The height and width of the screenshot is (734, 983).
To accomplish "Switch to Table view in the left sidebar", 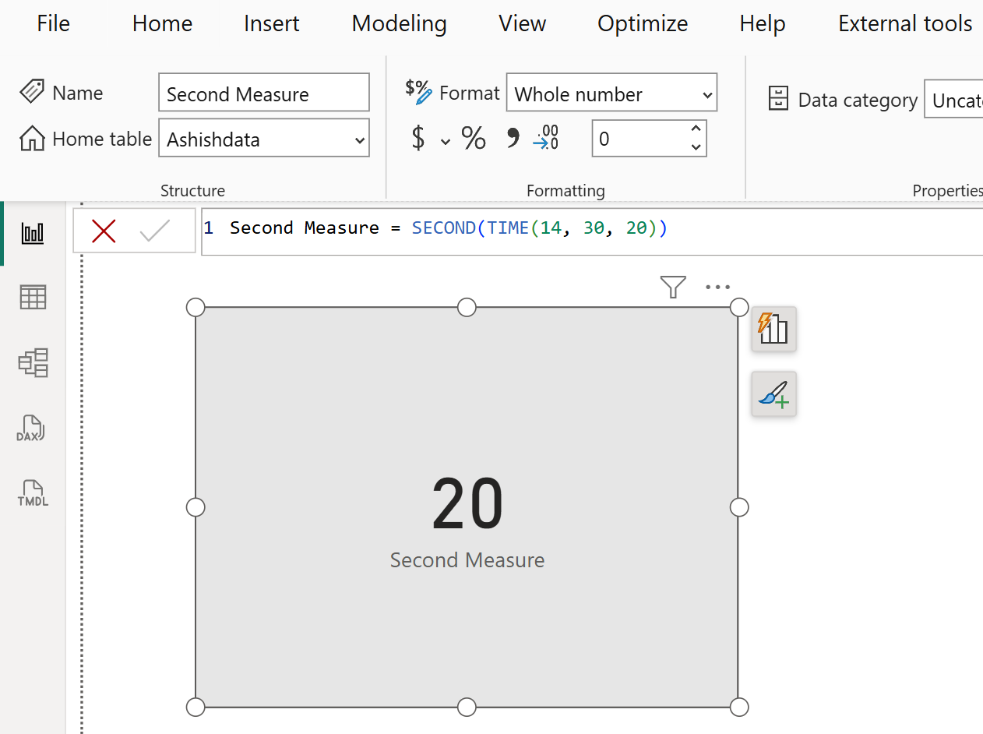I will pos(32,297).
